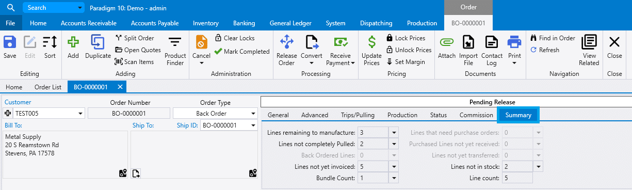
Task: Switch to the Order List document tab
Action: [x=47, y=87]
